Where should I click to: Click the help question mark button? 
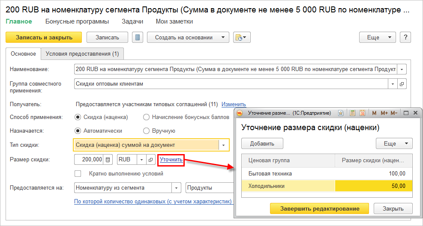(x=405, y=37)
